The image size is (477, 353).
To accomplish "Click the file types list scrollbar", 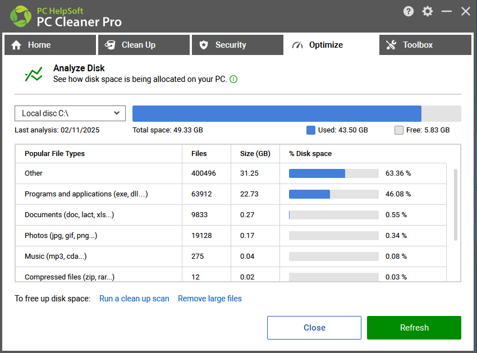I will (x=456, y=205).
